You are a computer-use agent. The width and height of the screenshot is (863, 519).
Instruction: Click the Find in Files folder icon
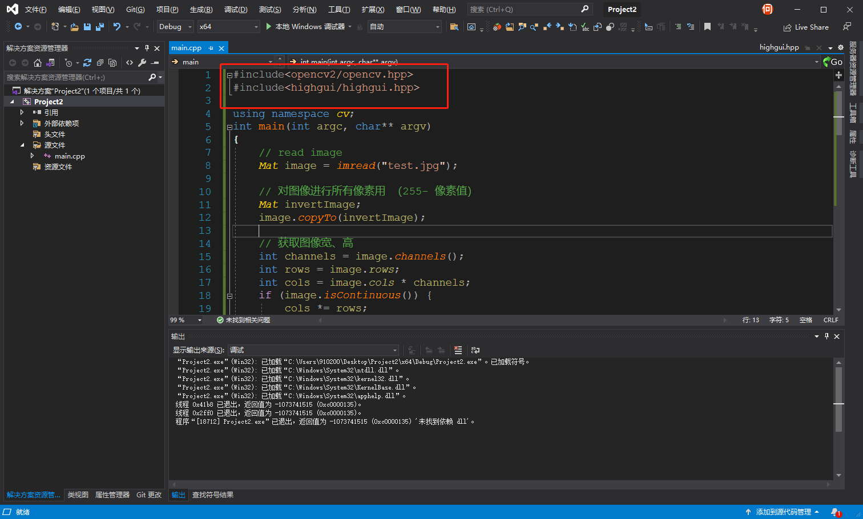(454, 27)
